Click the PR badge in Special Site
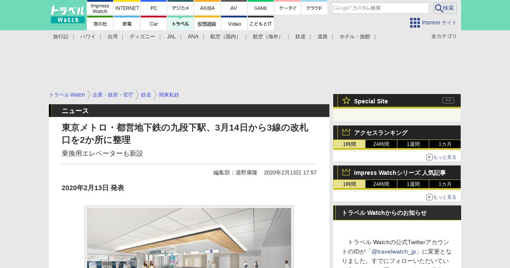The height and width of the screenshot is (268, 510). coord(448,100)
